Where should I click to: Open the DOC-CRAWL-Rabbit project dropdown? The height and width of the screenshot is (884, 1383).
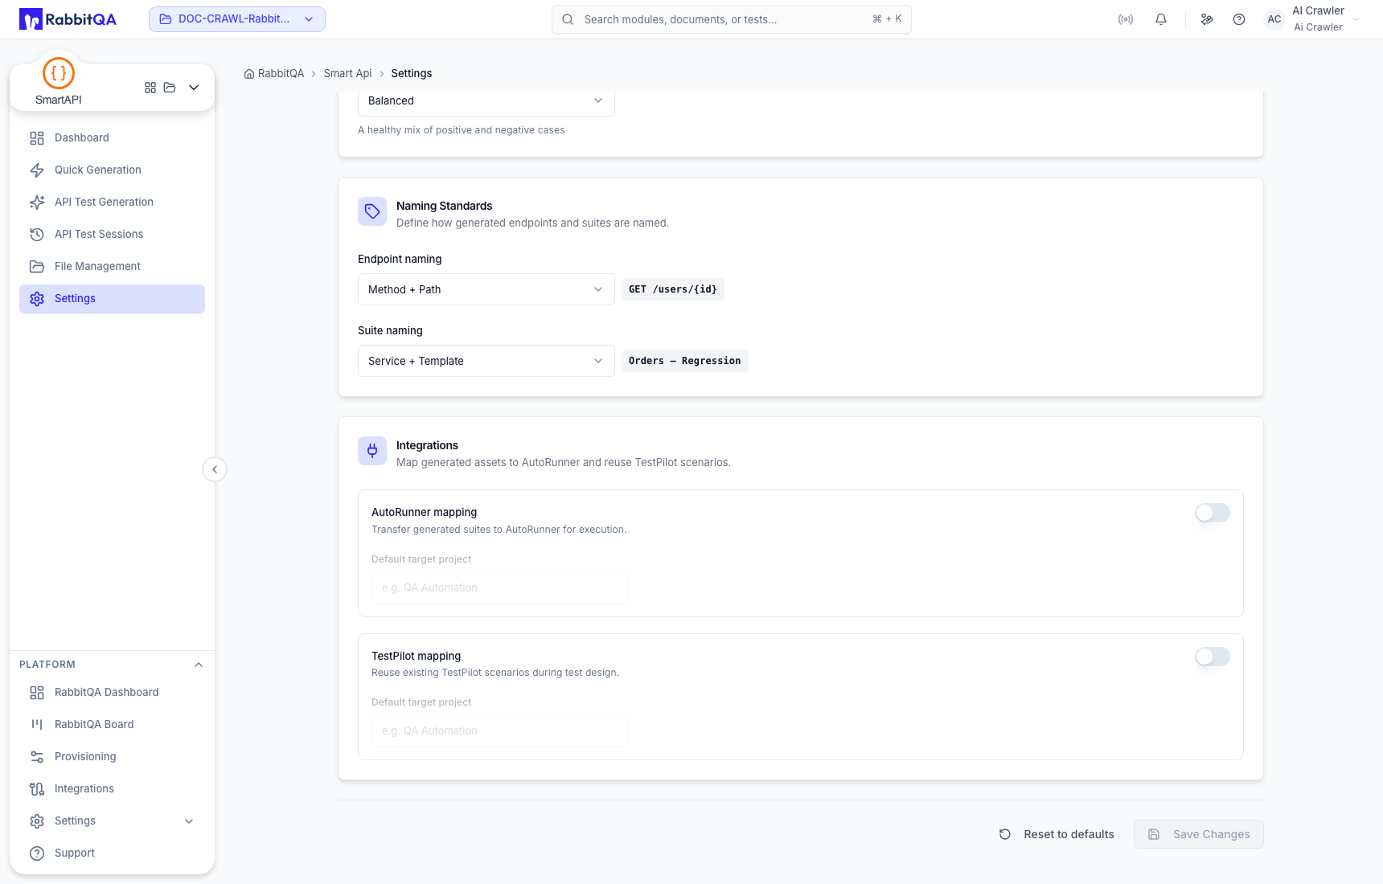(x=237, y=19)
